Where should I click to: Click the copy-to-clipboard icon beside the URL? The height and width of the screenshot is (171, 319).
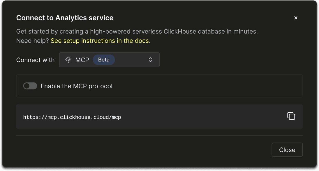click(291, 116)
